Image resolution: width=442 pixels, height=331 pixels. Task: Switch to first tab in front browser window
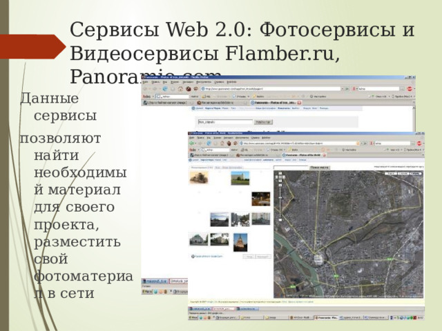pos(210,155)
